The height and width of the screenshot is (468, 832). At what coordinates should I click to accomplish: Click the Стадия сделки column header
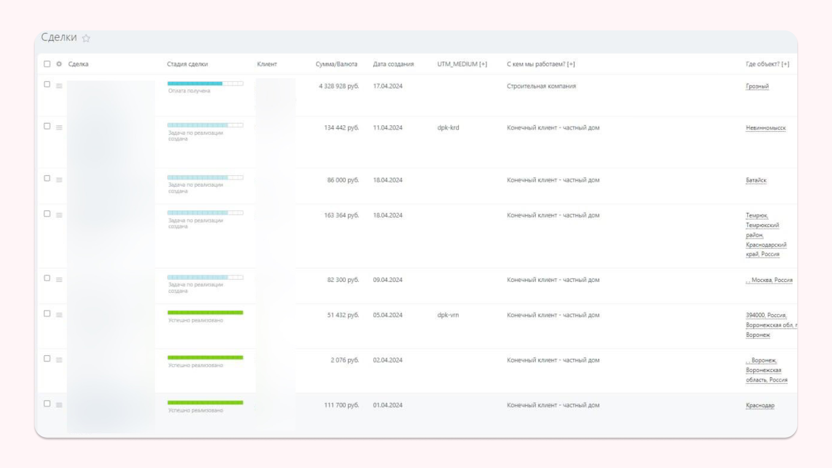point(187,64)
